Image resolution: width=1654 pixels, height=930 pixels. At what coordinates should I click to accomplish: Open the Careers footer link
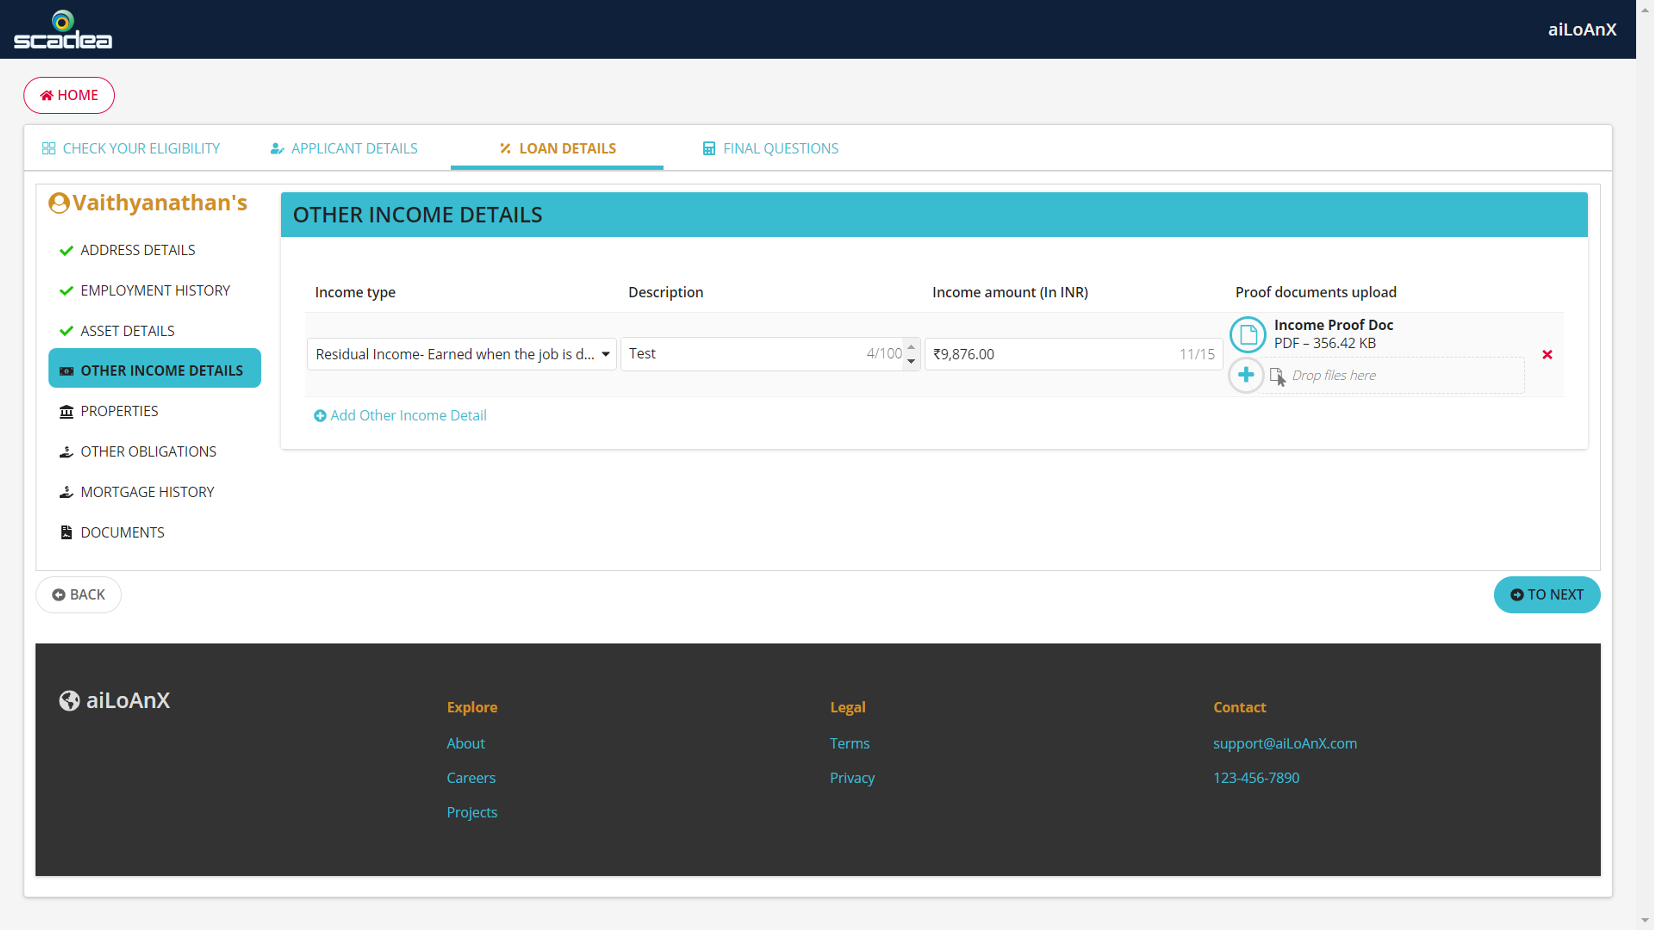point(471,778)
